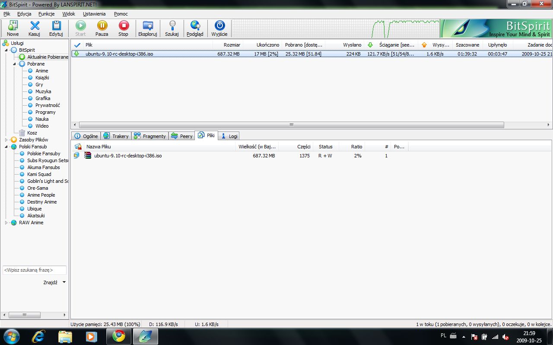
Task: Sort by Ukończono column header
Action: 262,45
